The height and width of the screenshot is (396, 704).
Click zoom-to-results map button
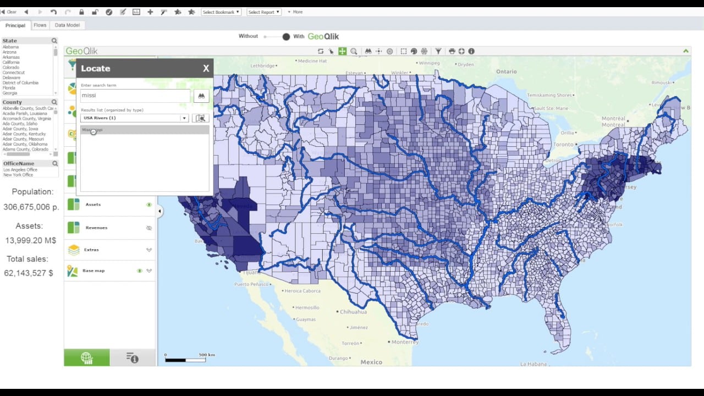tap(201, 118)
